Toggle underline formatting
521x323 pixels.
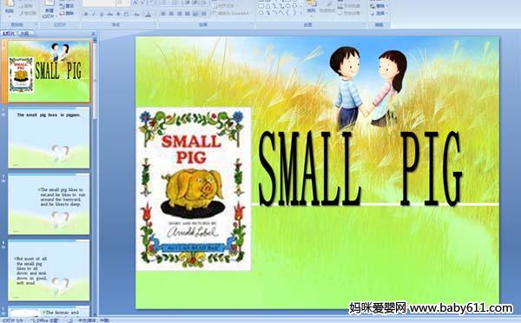click(102, 14)
